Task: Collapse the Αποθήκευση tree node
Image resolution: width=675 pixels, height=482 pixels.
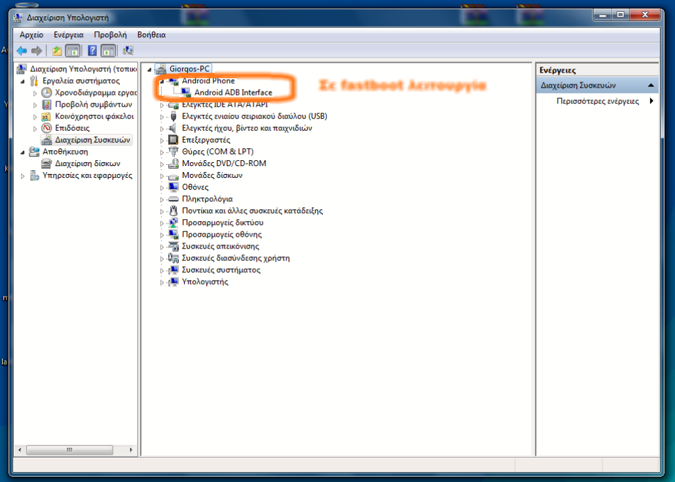Action: point(22,152)
